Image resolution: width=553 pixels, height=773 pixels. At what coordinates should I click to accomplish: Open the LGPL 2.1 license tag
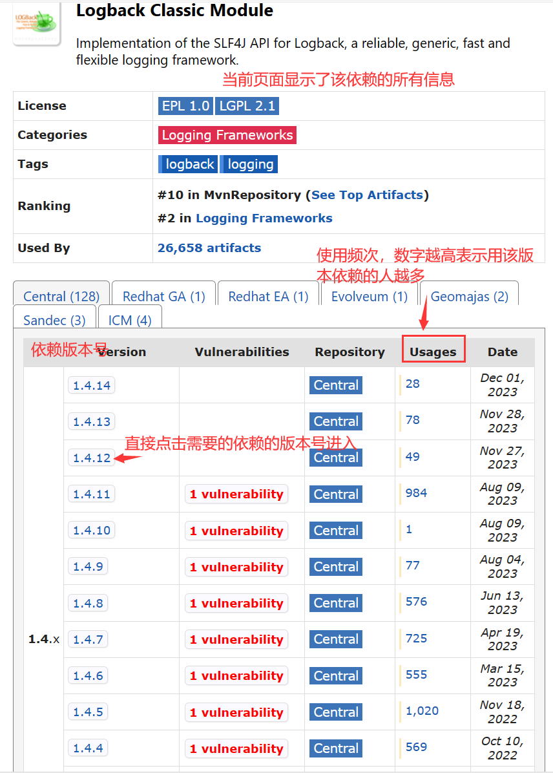pyautogui.click(x=247, y=106)
